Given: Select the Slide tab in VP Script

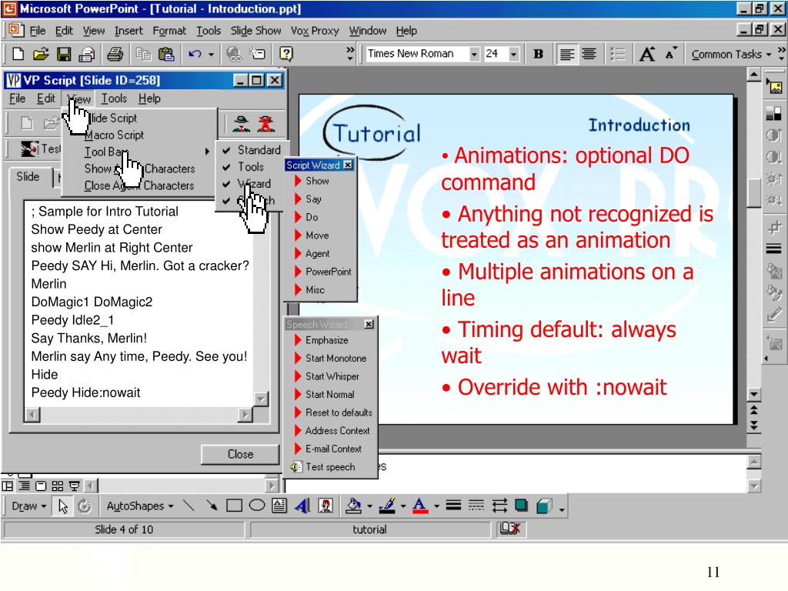Looking at the screenshot, I should pyautogui.click(x=28, y=177).
